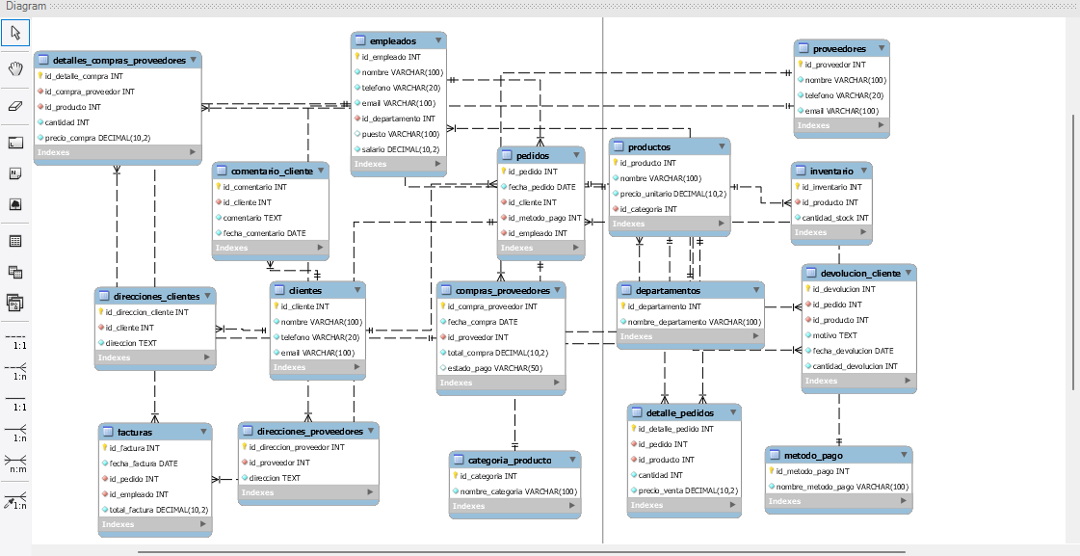Select 'nombre_metodo_pago VARCHAR(100)' column
Screen dimensions: 1080x556
coord(838,487)
